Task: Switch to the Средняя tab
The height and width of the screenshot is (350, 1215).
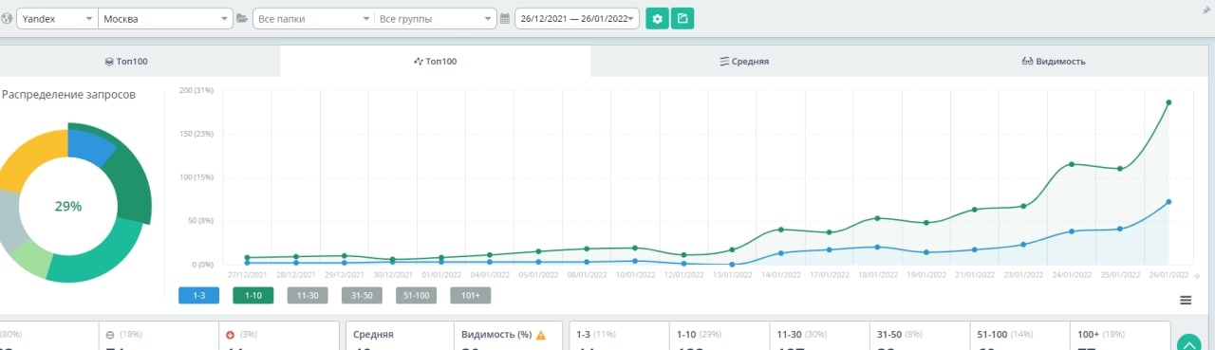Action: [744, 61]
